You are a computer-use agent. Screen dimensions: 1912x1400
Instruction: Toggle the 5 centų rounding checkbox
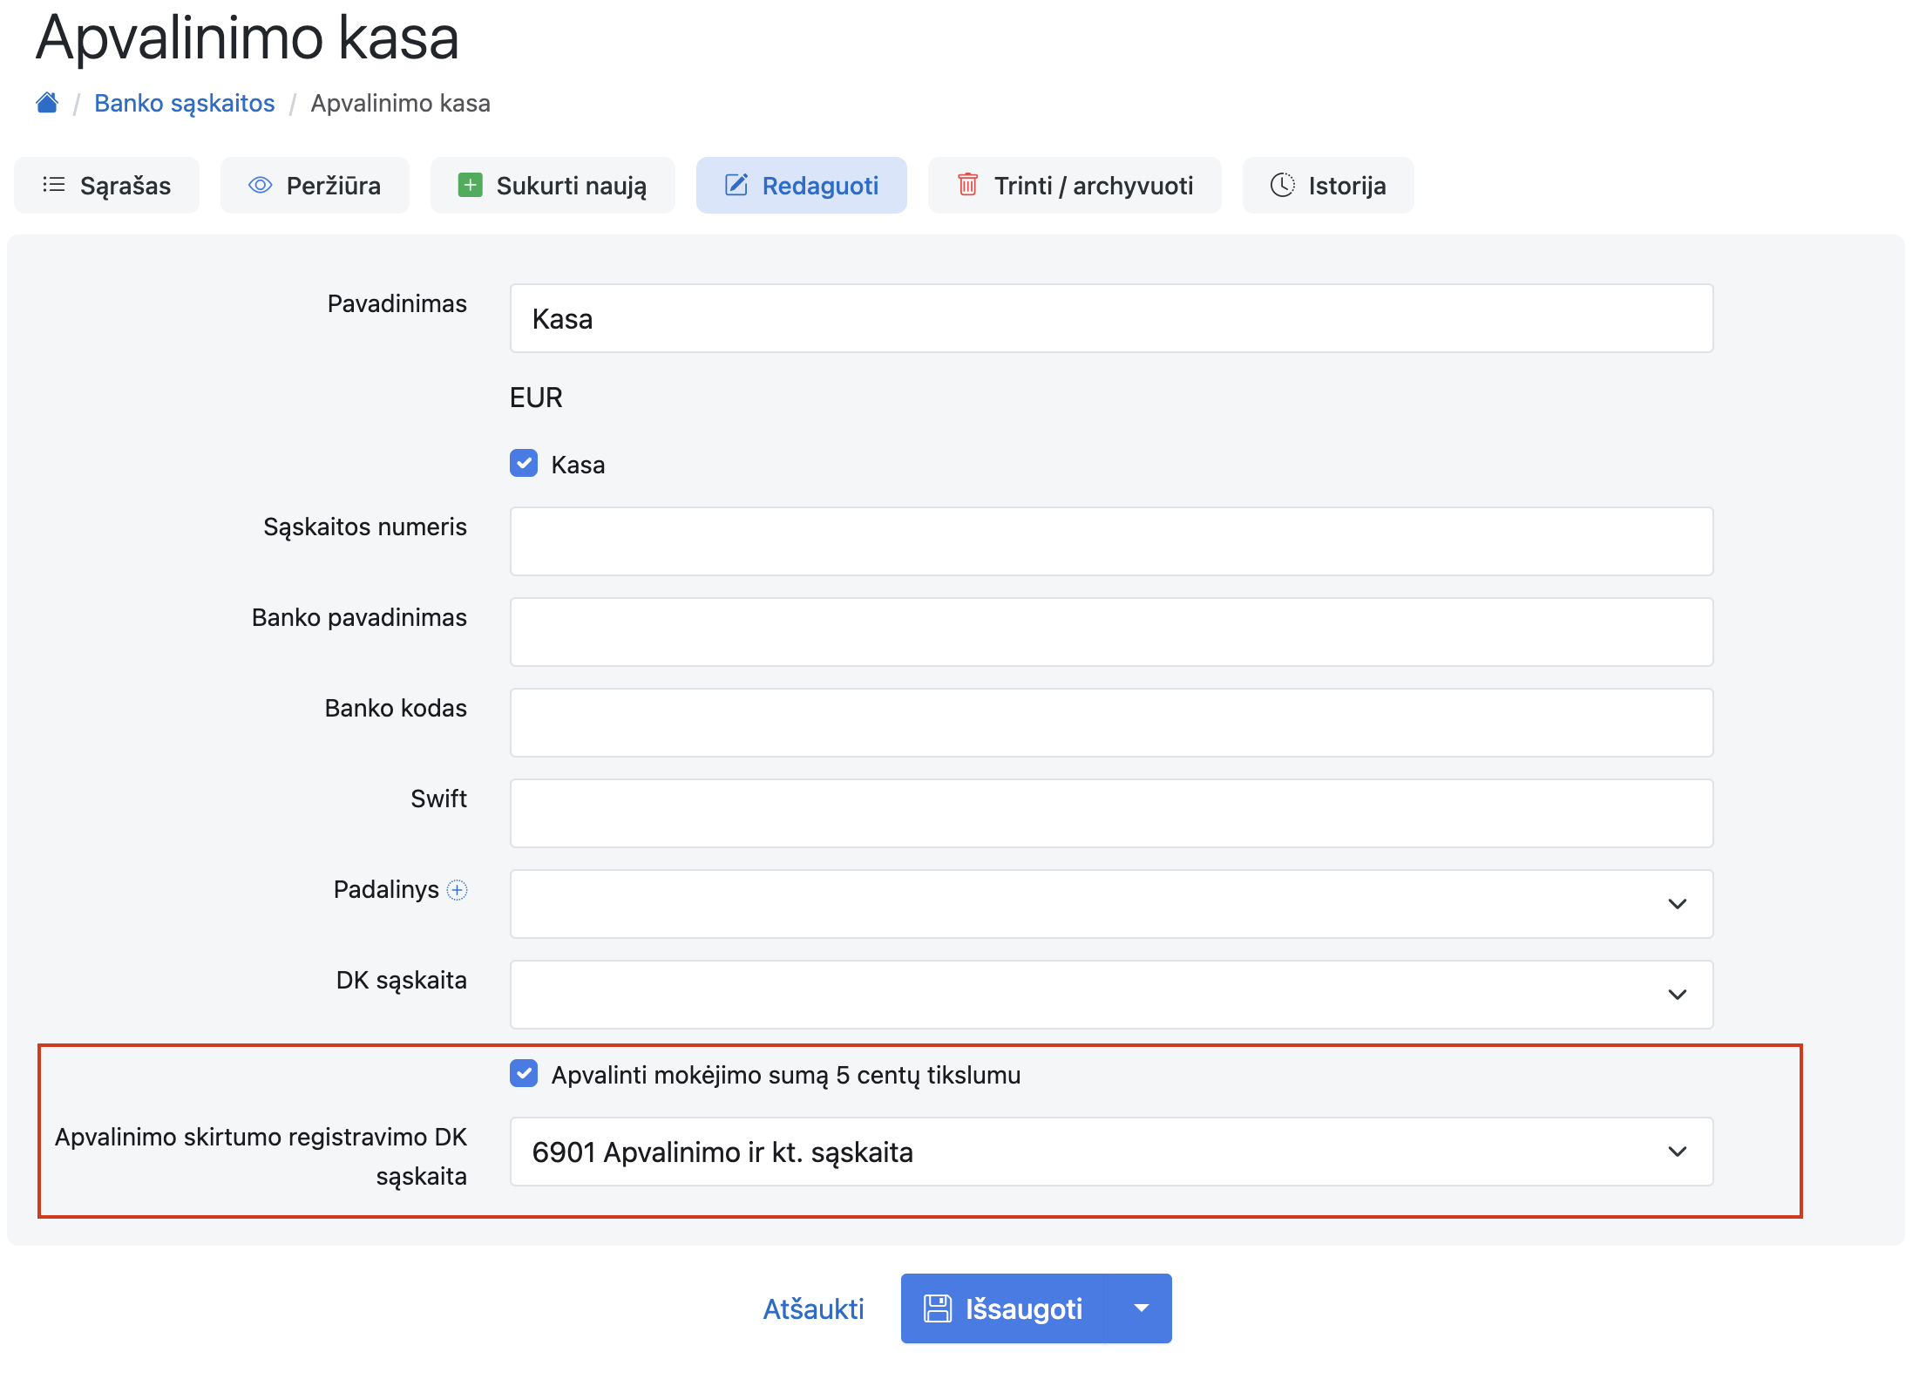pyautogui.click(x=524, y=1074)
